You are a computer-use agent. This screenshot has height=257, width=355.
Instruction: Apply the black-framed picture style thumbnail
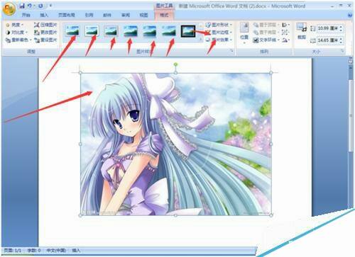tap(188, 31)
